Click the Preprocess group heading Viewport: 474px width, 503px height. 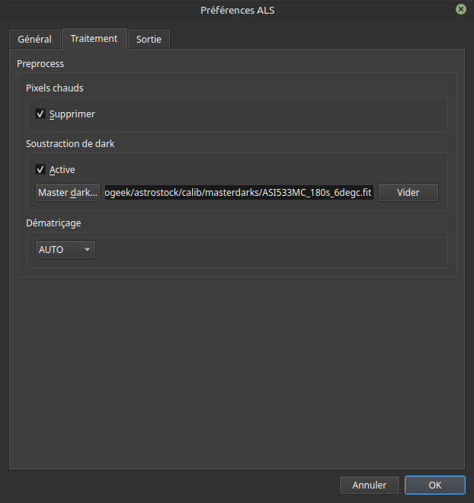(x=40, y=64)
